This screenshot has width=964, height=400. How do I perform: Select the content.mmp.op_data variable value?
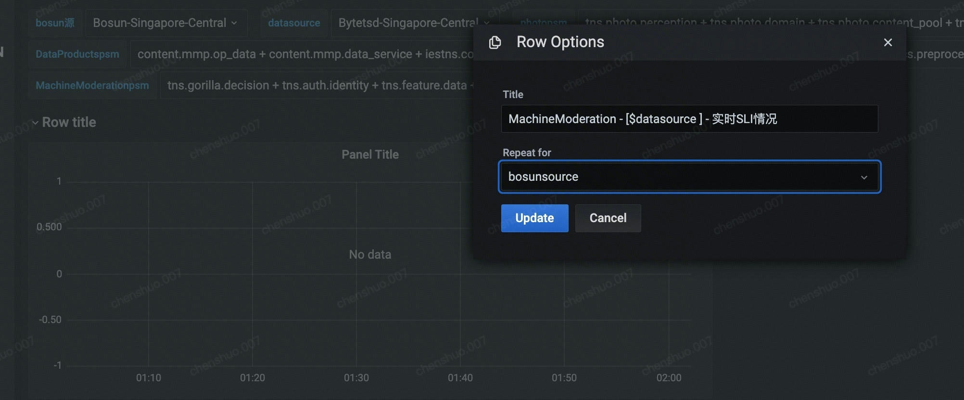303,54
